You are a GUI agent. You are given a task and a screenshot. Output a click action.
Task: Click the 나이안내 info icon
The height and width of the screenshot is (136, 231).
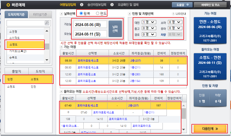173,14
